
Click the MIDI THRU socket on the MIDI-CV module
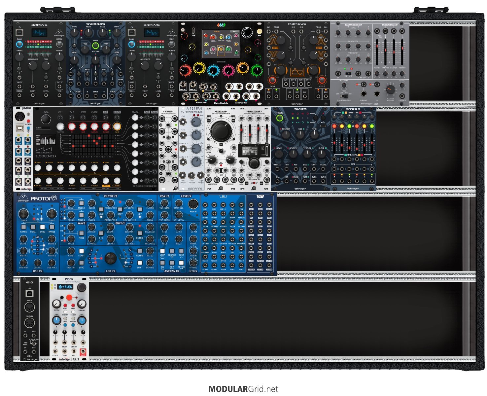tap(30, 322)
